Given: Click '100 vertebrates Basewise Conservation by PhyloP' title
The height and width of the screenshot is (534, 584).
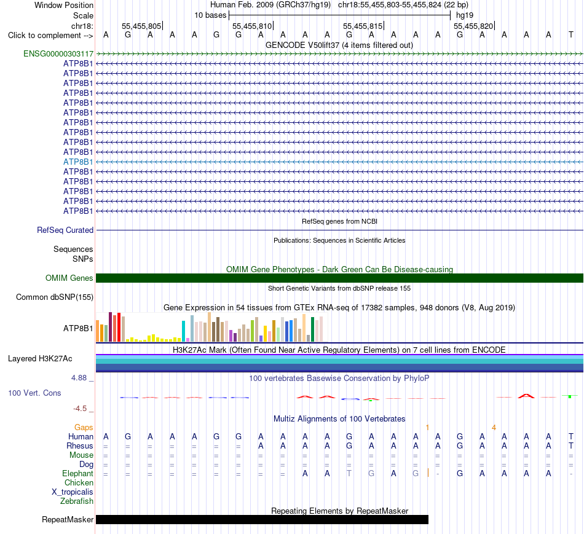Looking at the screenshot, I should coord(339,379).
